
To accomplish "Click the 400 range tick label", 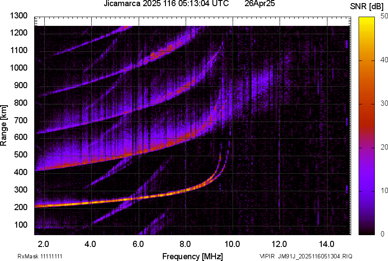I will [x=21, y=172].
